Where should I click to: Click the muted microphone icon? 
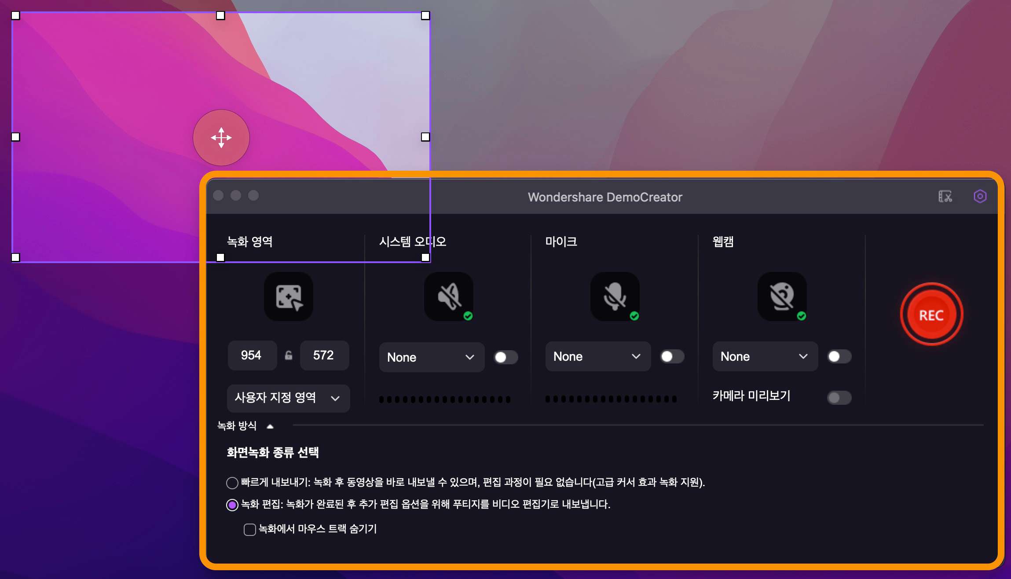click(615, 297)
